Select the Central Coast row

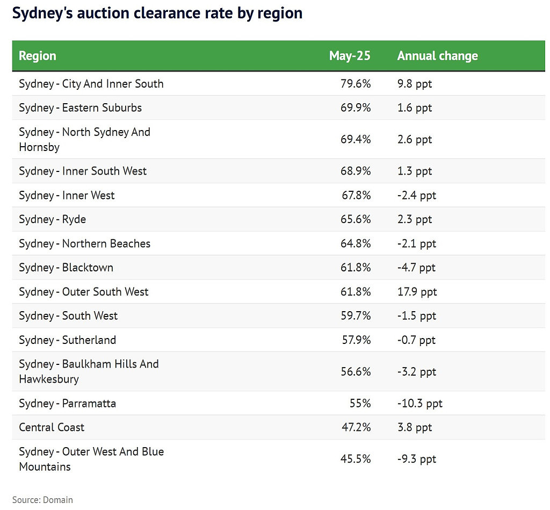pos(278,427)
